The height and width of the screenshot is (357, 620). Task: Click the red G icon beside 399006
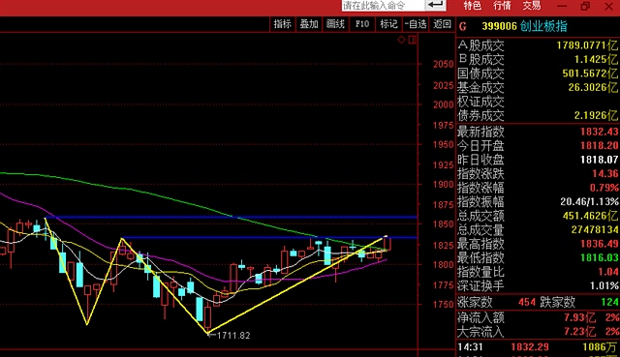tap(463, 27)
